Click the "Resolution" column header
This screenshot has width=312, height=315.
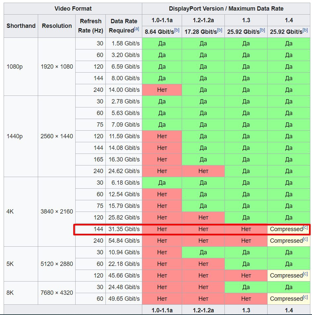[x=57, y=26]
